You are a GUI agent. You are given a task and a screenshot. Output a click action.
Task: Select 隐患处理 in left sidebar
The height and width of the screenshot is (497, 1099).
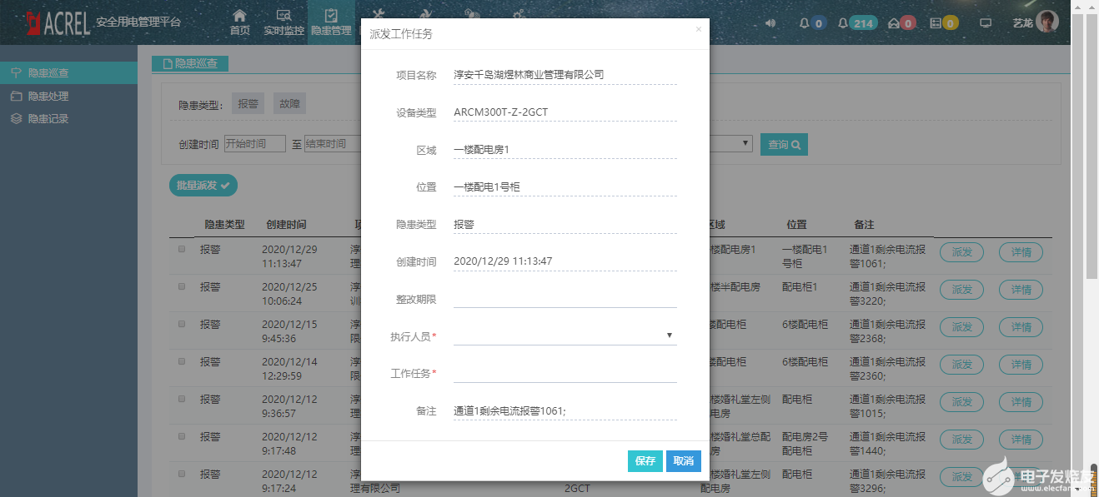(x=68, y=96)
